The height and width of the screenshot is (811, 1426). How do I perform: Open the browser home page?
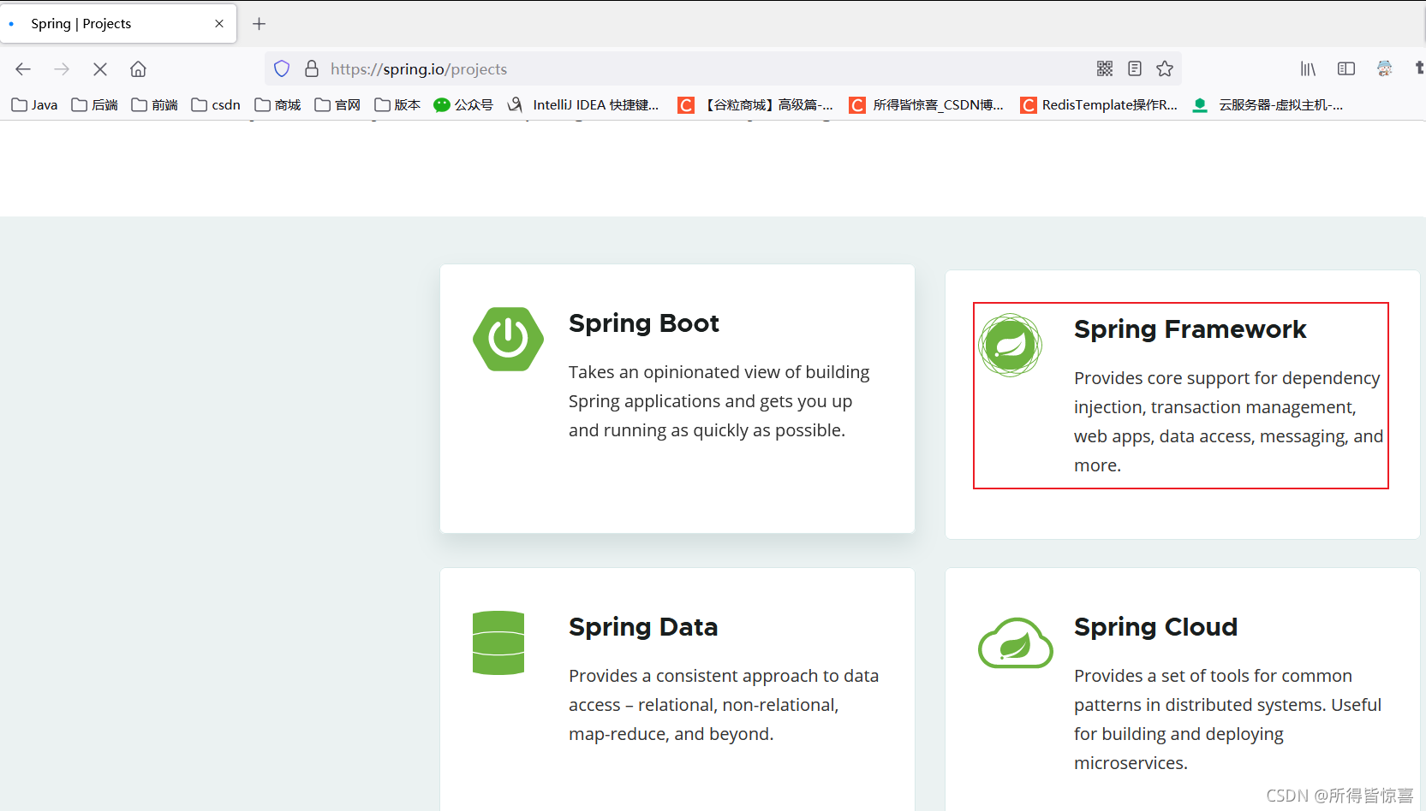(x=138, y=69)
